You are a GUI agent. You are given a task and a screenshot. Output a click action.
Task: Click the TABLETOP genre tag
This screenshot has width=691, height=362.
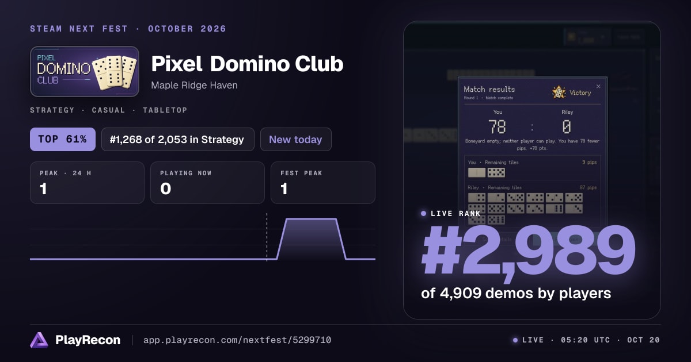click(x=165, y=110)
